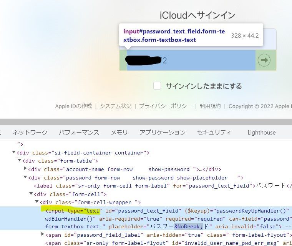This screenshot has height=246, width=292.
Task: Click the placeholder attribute value
Action: click(179, 227)
